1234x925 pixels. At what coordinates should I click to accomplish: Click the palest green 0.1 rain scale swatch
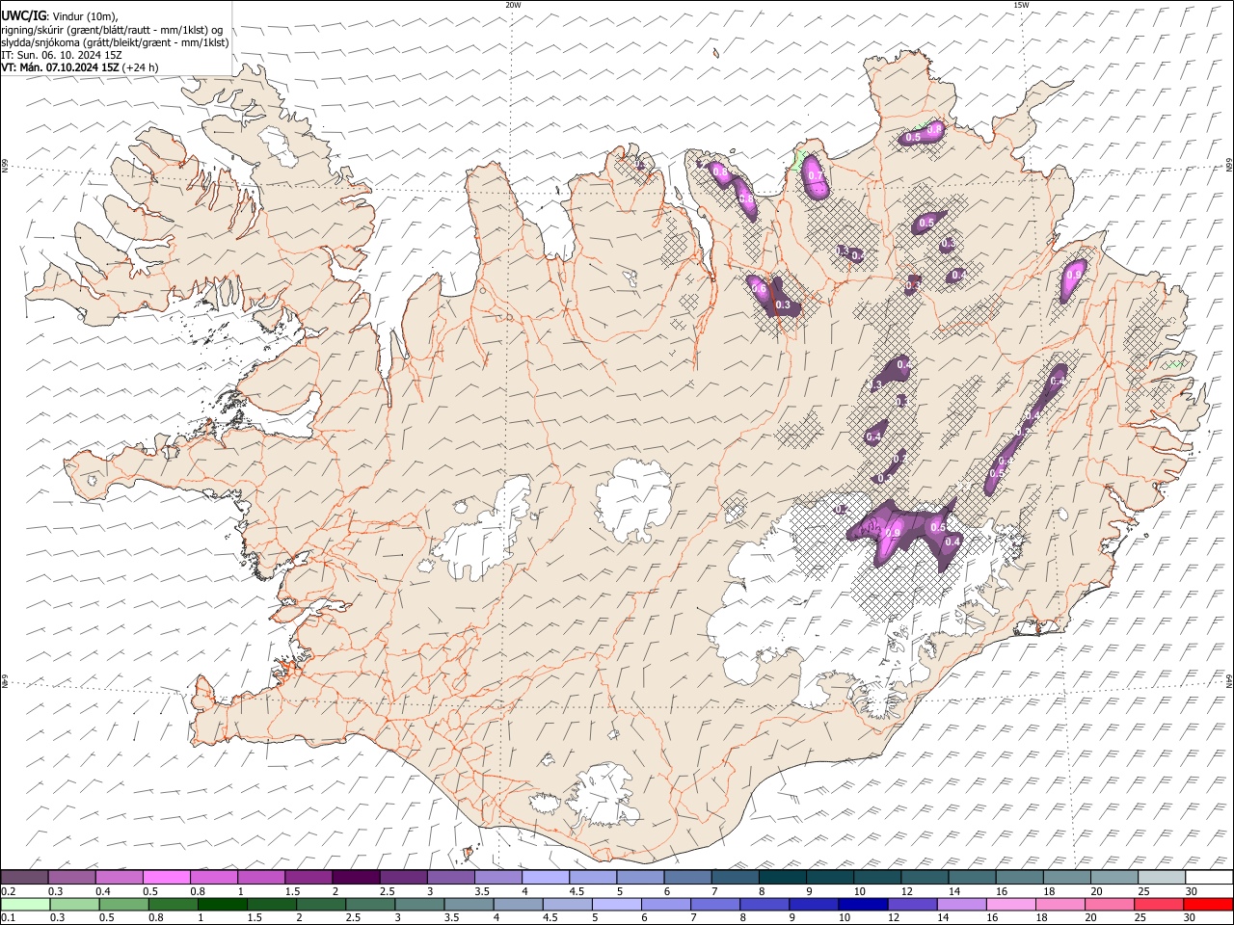[25, 904]
